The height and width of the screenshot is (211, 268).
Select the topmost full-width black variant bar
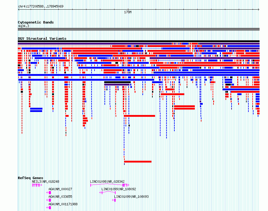click(139, 41)
